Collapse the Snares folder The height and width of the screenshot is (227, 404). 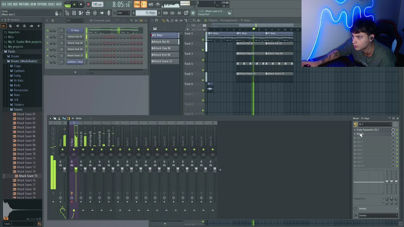(x=18, y=109)
